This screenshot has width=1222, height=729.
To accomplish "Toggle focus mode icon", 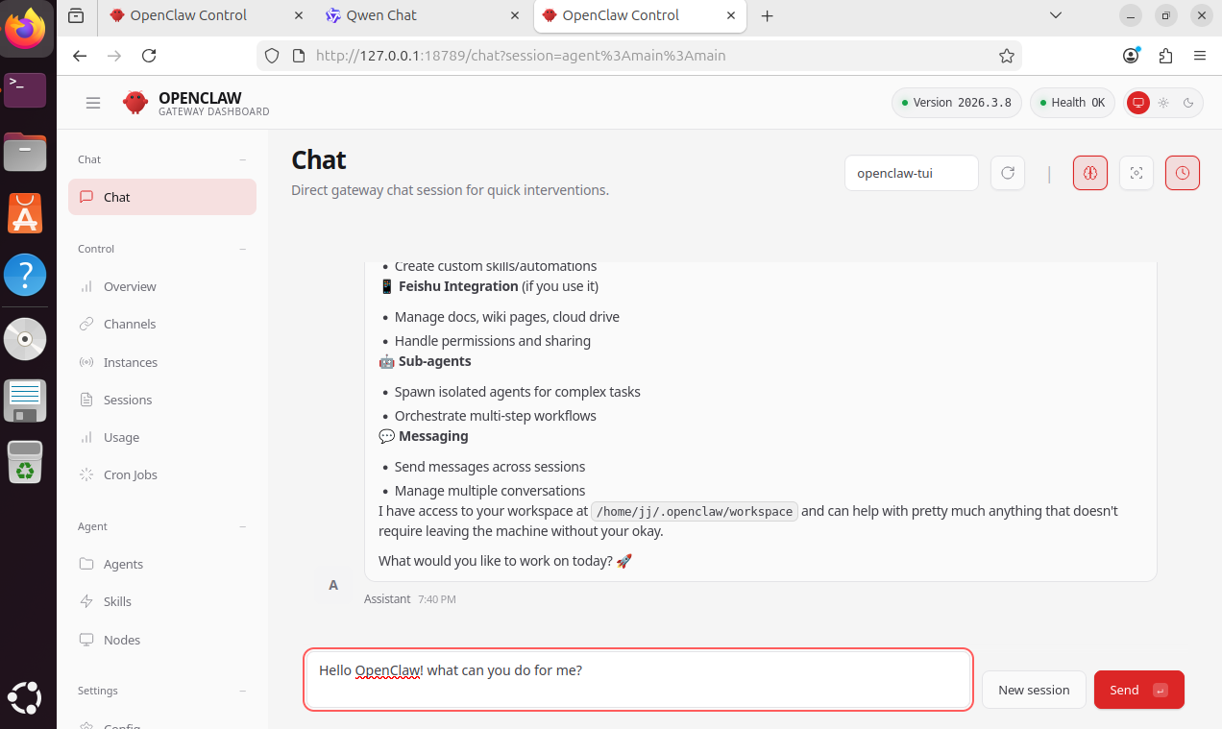I will point(1136,173).
